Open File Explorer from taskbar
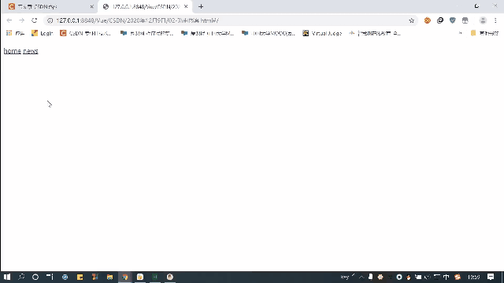Screen dimensions: 504x283 point(110,277)
